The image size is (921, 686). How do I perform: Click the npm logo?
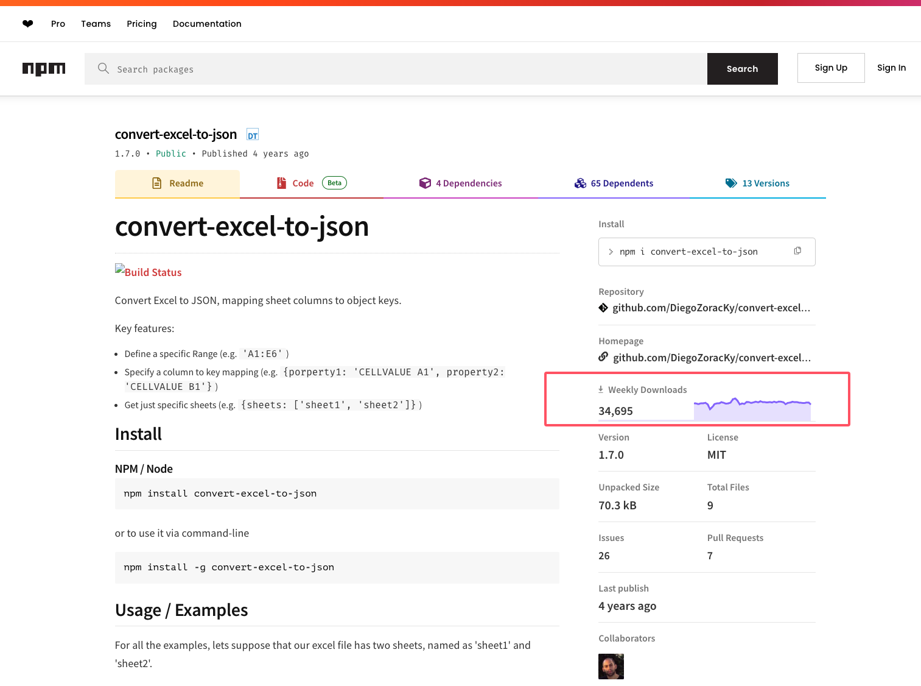click(43, 68)
